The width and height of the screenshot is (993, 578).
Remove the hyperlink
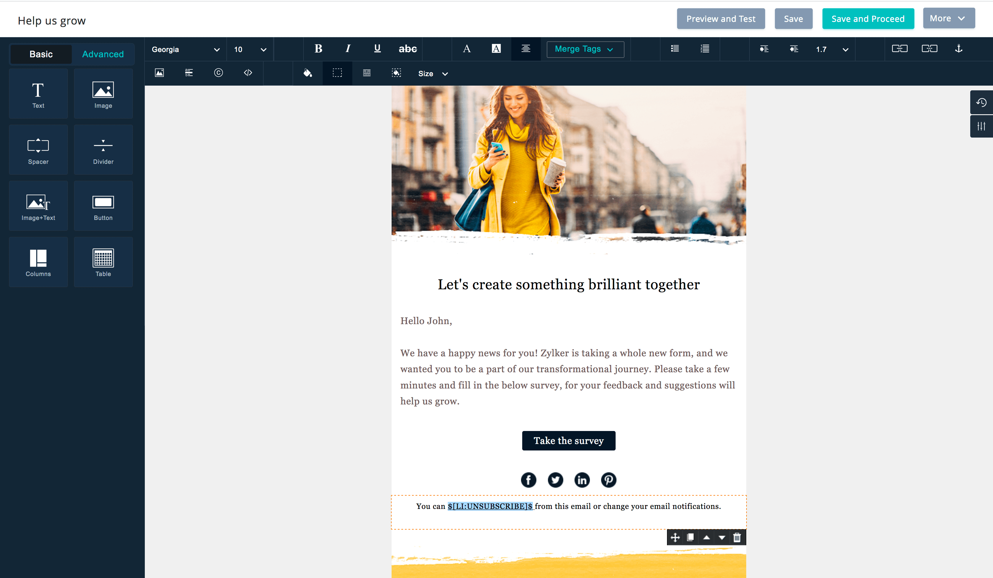click(x=929, y=49)
